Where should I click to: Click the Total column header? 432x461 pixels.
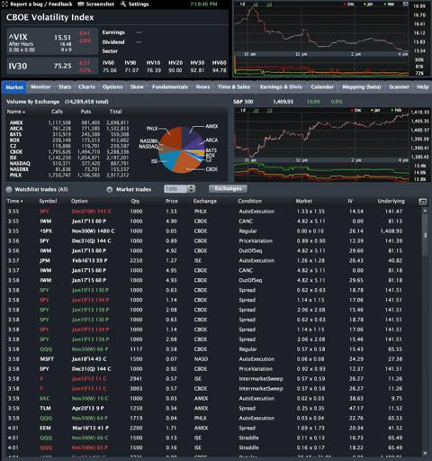pyautogui.click(x=115, y=112)
